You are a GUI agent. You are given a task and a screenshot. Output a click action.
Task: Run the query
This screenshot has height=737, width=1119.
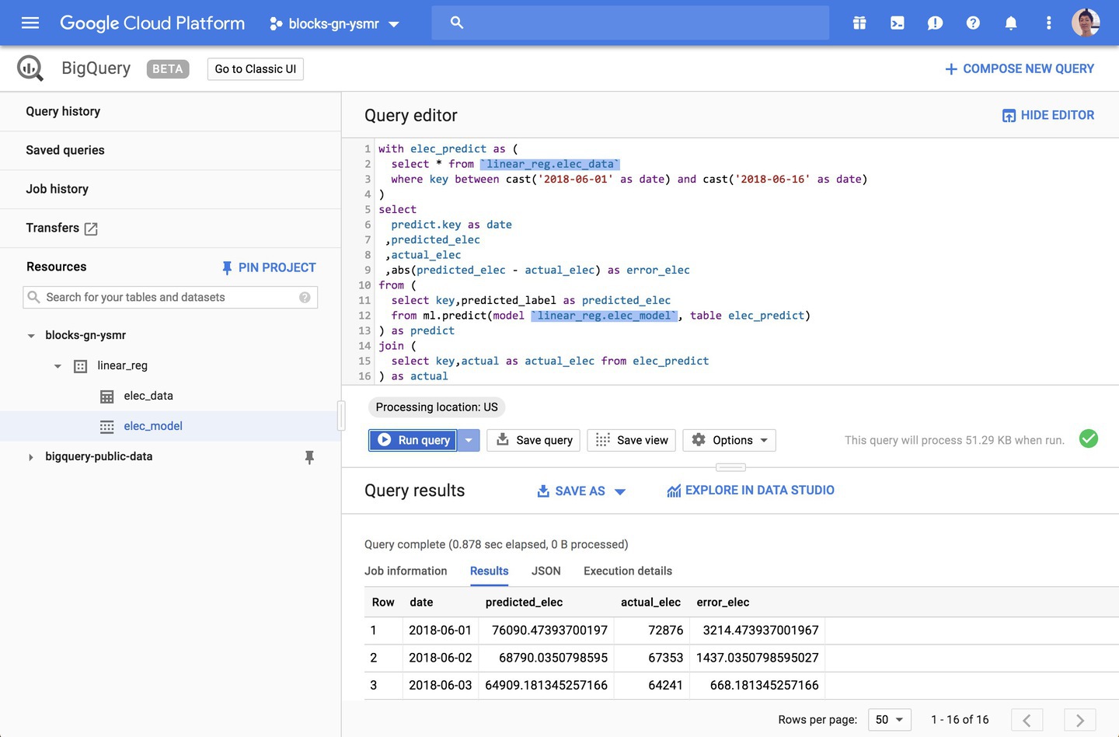click(x=413, y=440)
